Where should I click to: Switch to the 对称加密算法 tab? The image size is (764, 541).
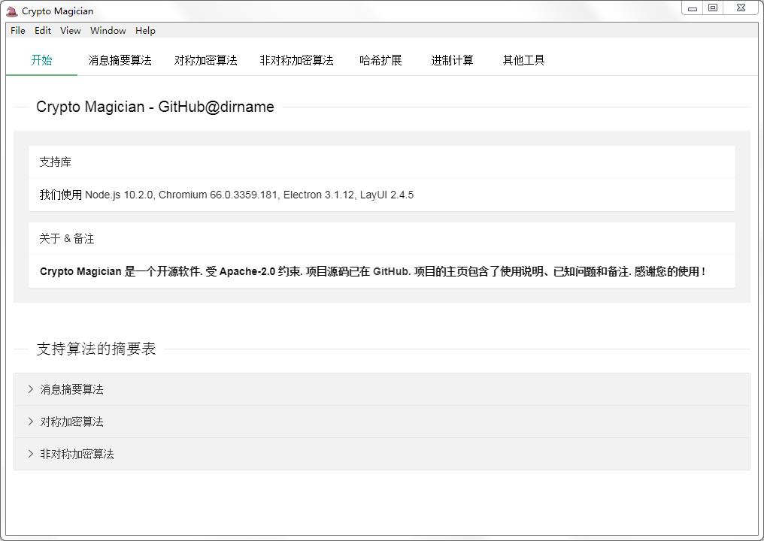tap(205, 60)
